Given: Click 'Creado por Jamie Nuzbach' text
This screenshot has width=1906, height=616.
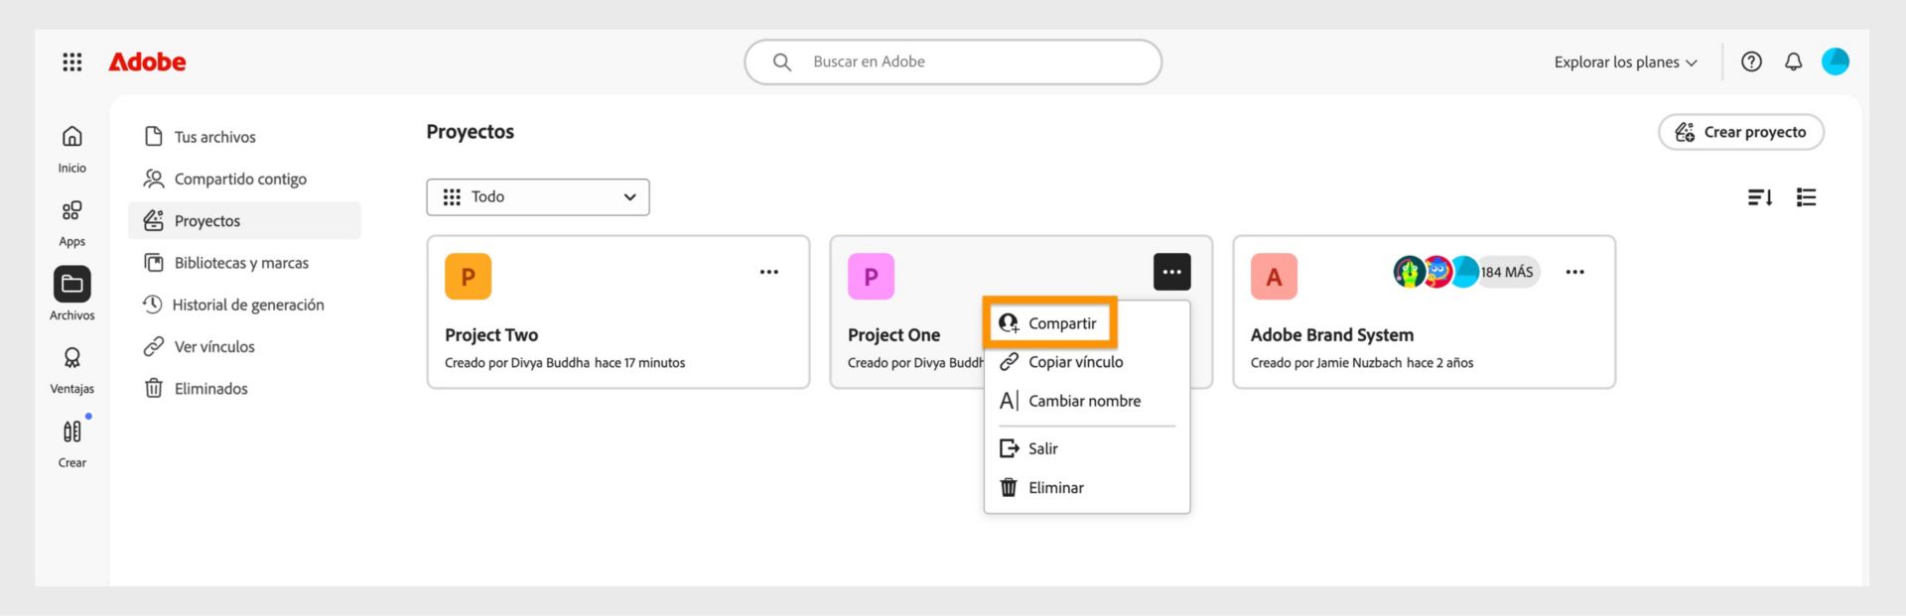Looking at the screenshot, I should [1325, 363].
